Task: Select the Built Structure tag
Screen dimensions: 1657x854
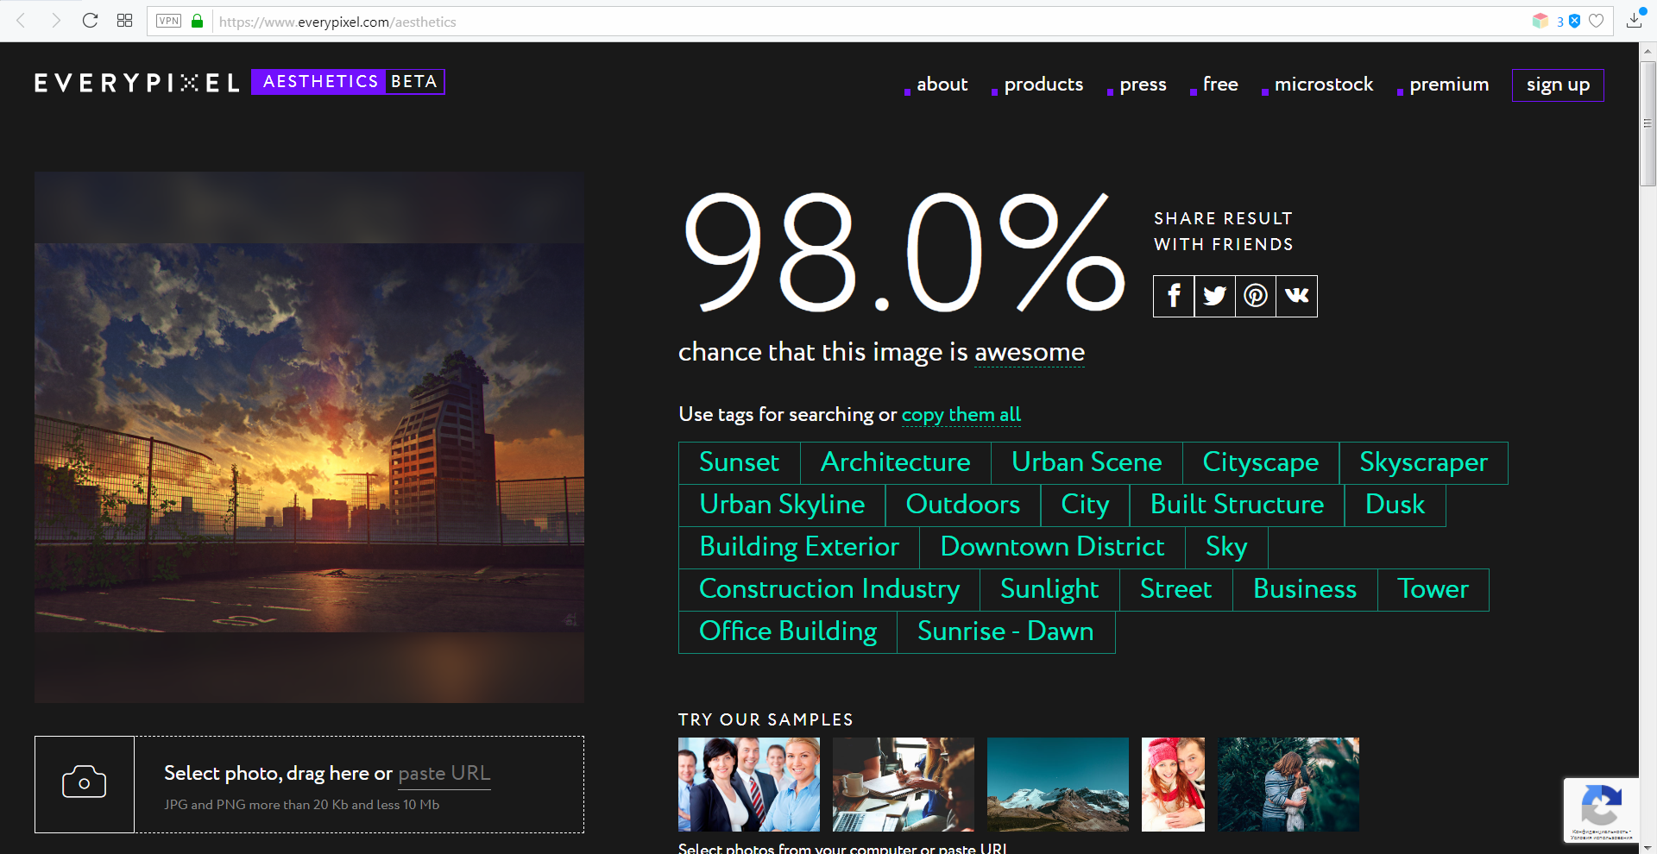Action: [x=1238, y=505]
